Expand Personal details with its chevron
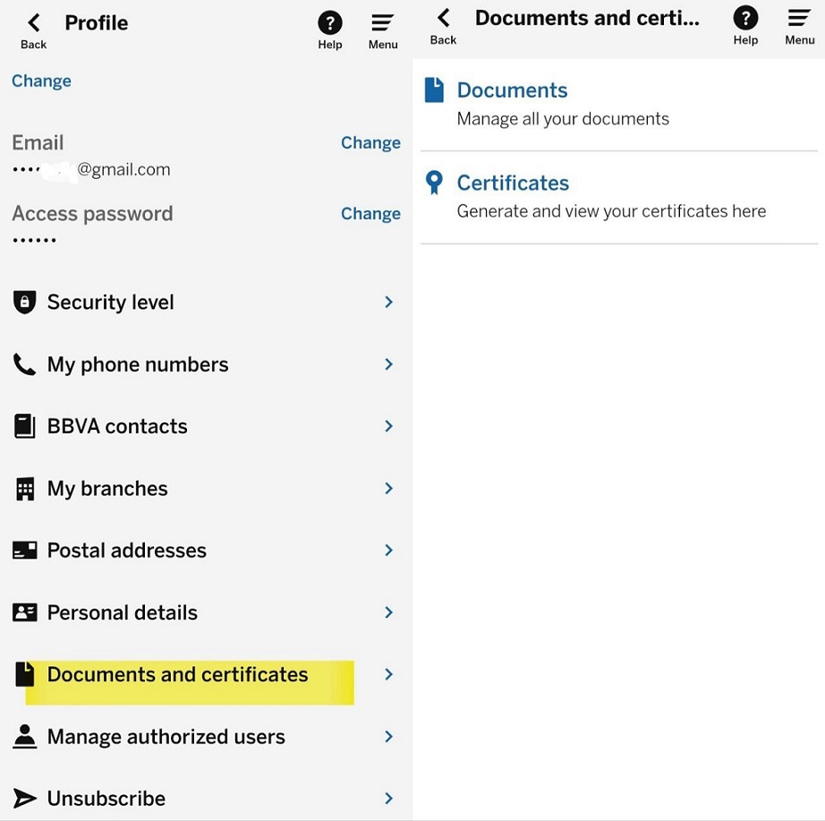 [x=389, y=612]
